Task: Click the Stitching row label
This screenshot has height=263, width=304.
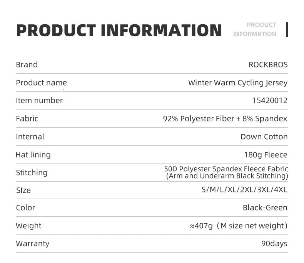Action: (32, 172)
